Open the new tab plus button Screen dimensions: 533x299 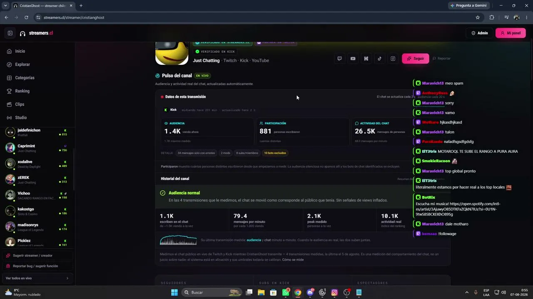[81, 6]
